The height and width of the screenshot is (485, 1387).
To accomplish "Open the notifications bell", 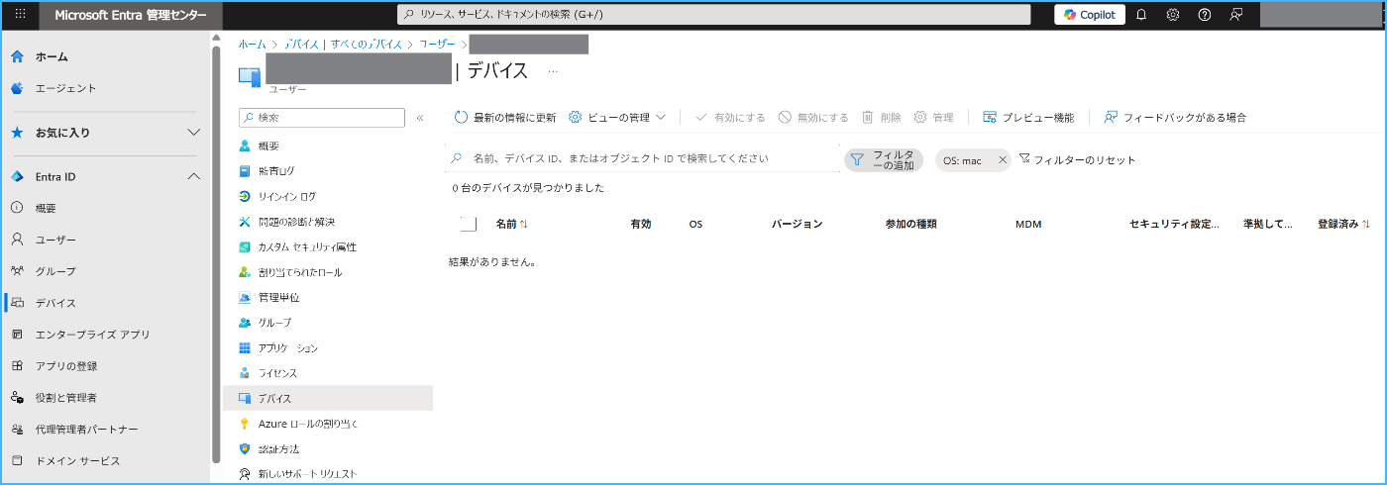I will click(1141, 15).
